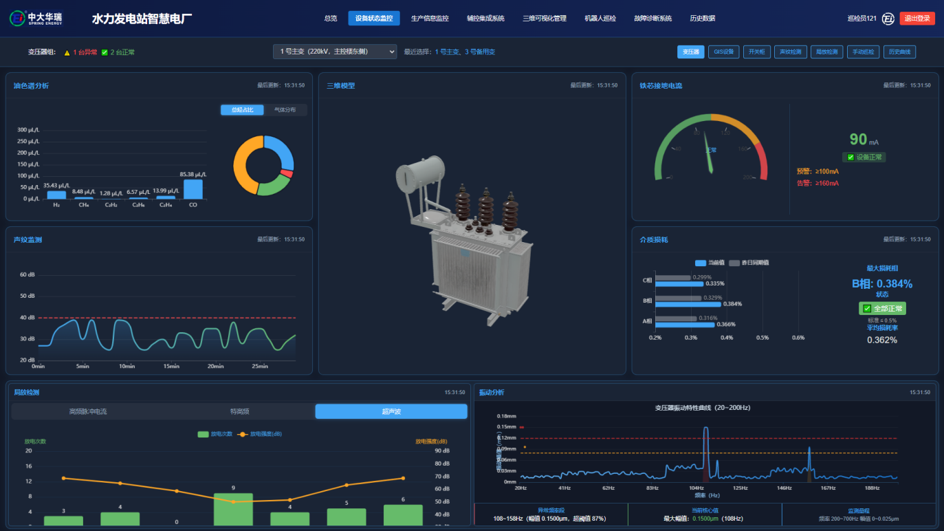This screenshot has height=531, width=944.
Task: Click the blue 当前值 legend icon
Action: click(x=701, y=263)
